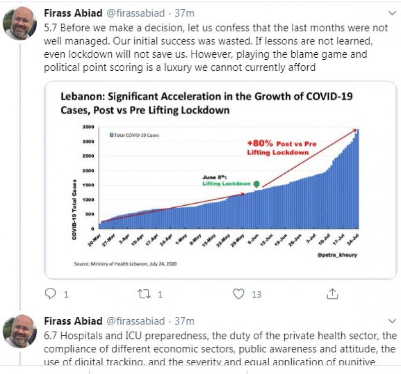Click the reply speech bubble icon

point(51,294)
